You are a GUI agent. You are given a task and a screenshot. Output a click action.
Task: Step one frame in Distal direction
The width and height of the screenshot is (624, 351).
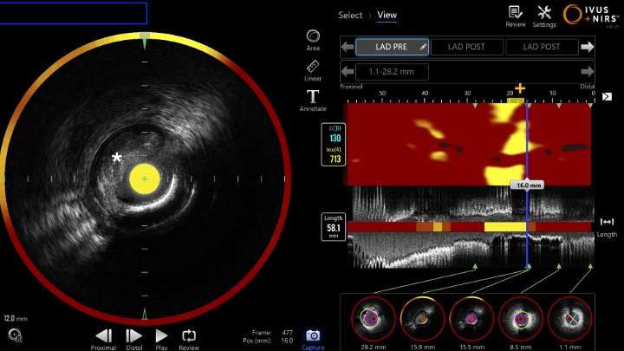pyautogui.click(x=134, y=336)
